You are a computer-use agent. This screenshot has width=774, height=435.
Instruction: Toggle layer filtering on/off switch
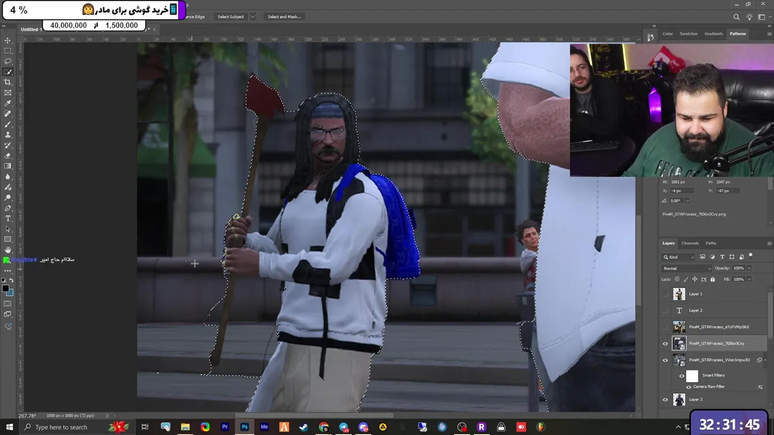(750, 256)
